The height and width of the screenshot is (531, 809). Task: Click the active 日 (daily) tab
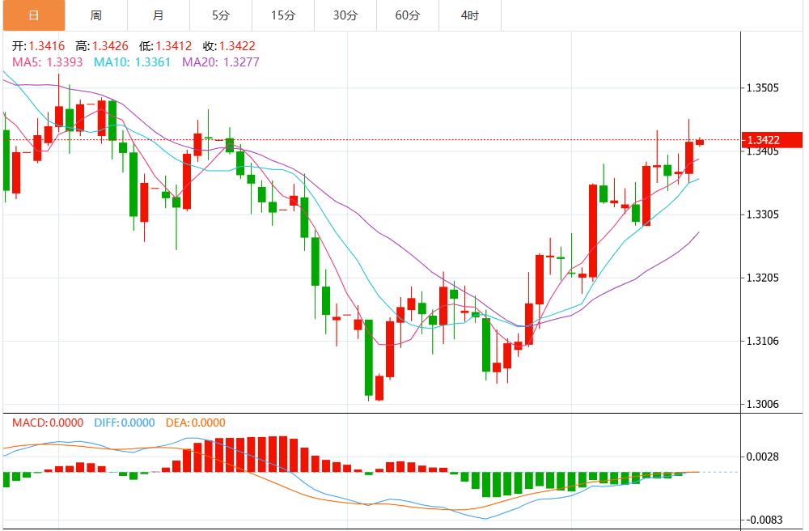coord(32,15)
